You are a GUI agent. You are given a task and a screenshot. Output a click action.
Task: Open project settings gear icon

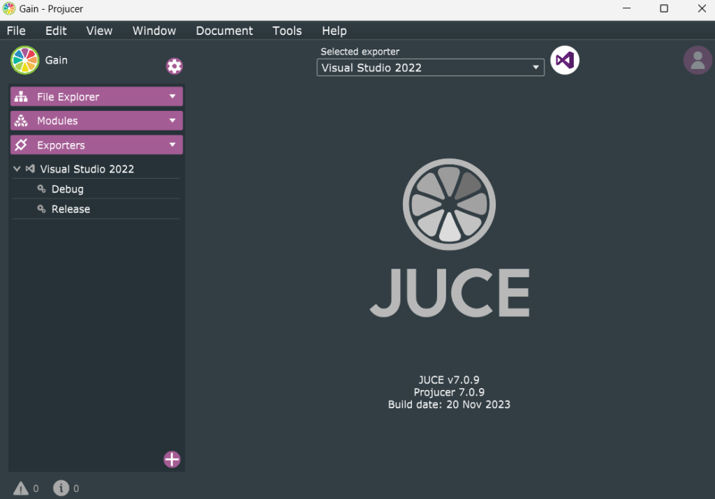point(174,66)
